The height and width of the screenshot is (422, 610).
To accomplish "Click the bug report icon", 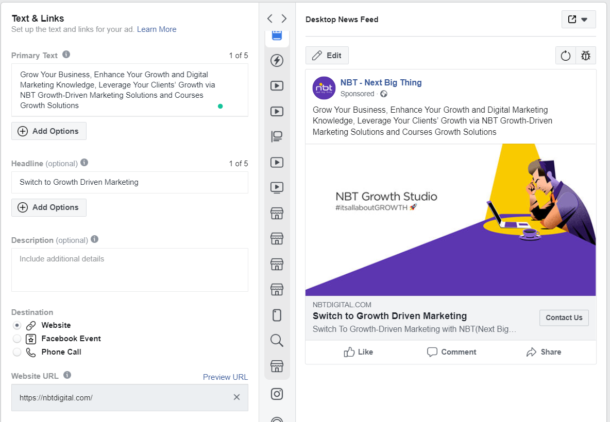I will (x=586, y=56).
